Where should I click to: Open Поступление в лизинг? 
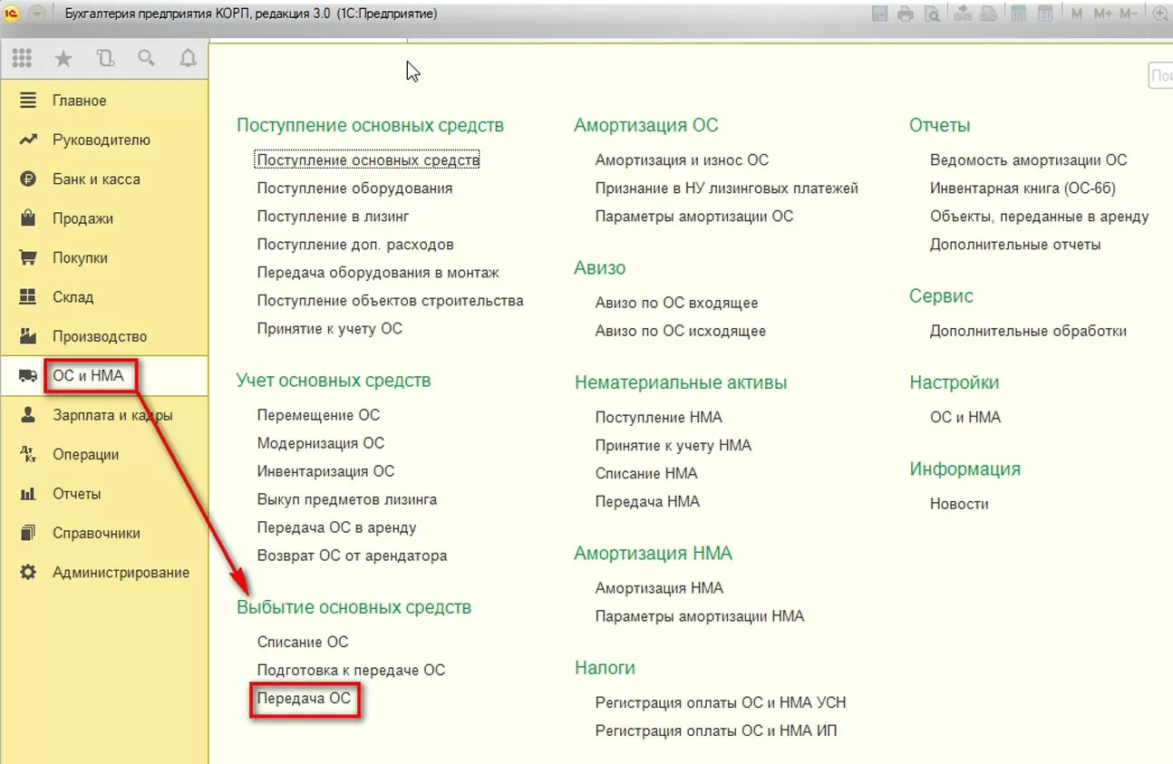(x=333, y=217)
